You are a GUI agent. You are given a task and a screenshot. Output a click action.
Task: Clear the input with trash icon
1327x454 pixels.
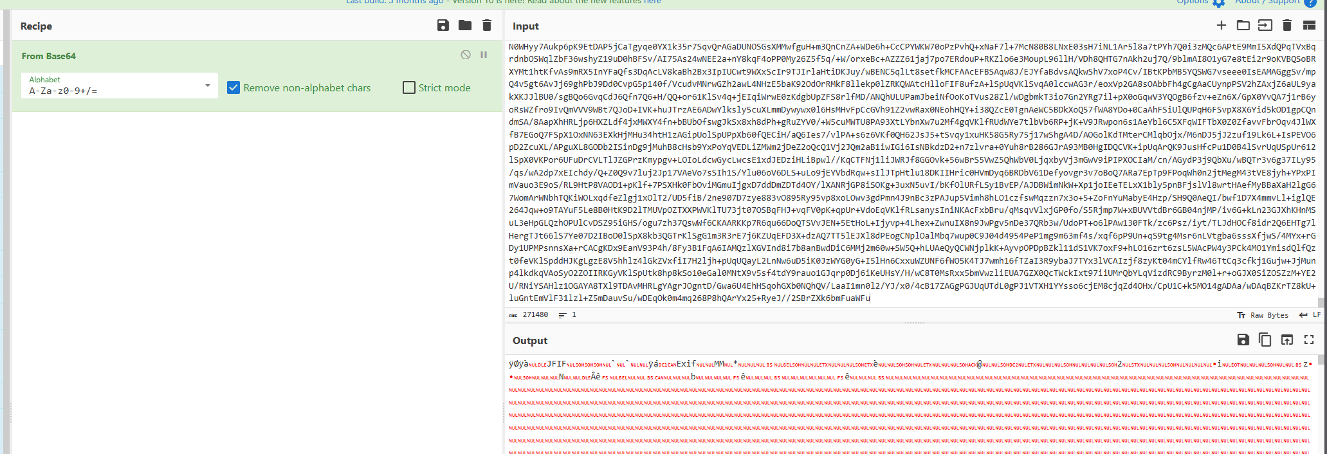tap(1287, 25)
